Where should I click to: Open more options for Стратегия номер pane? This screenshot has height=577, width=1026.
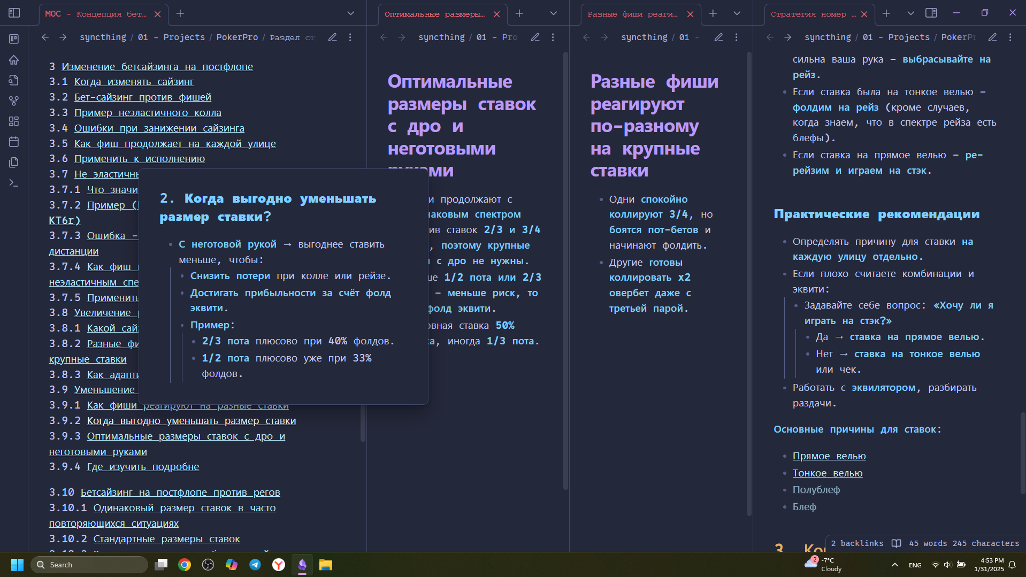click(x=1010, y=37)
